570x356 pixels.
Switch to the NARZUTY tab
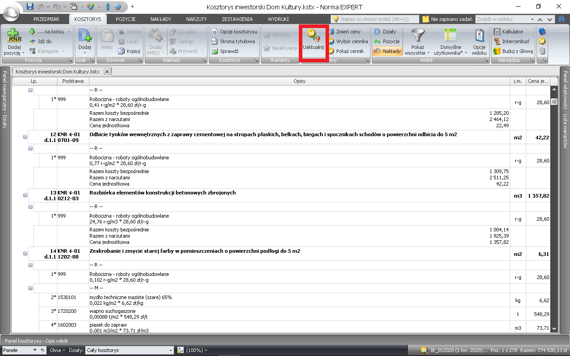click(196, 19)
